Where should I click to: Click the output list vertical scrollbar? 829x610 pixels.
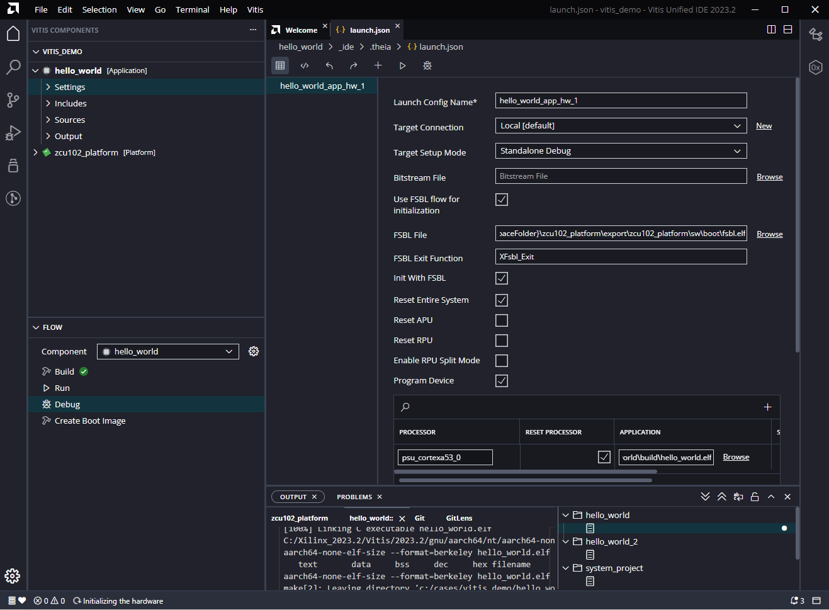(x=798, y=534)
